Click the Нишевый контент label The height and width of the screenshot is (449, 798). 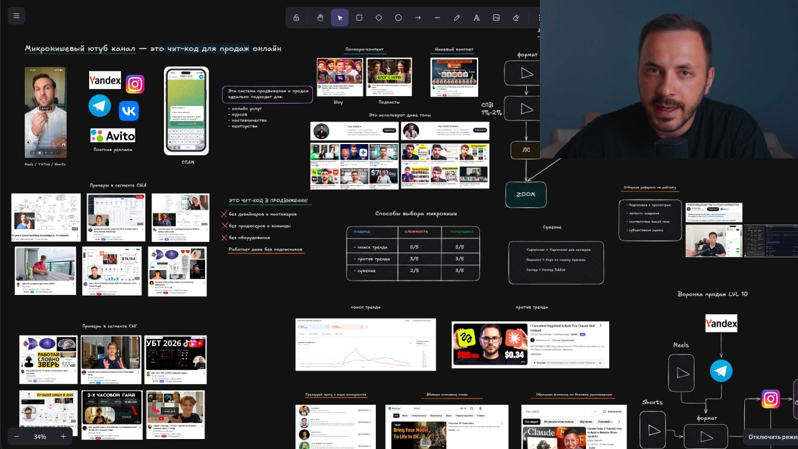[454, 49]
